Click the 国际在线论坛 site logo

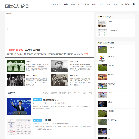[17, 6]
